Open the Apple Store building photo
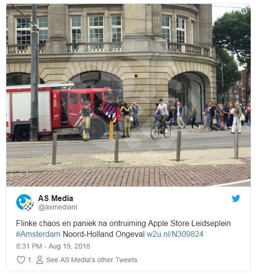Viewport: 256px width, 274px height. [128, 95]
